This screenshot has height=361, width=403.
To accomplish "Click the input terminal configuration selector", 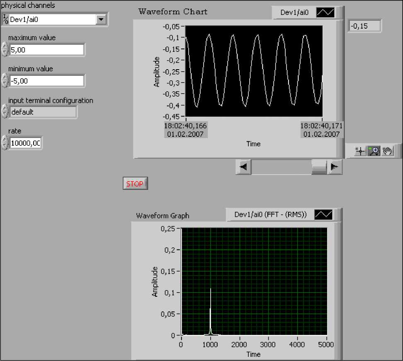I will click(x=43, y=112).
